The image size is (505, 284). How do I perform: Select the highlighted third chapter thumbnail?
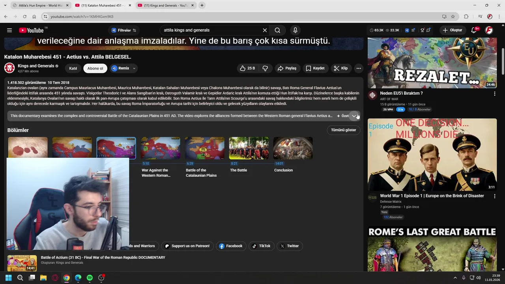pyautogui.click(x=116, y=148)
